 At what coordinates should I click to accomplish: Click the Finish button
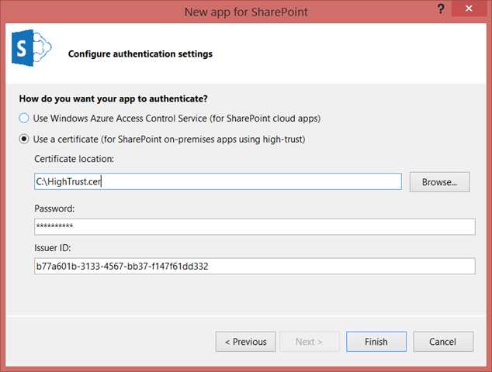pos(376,342)
